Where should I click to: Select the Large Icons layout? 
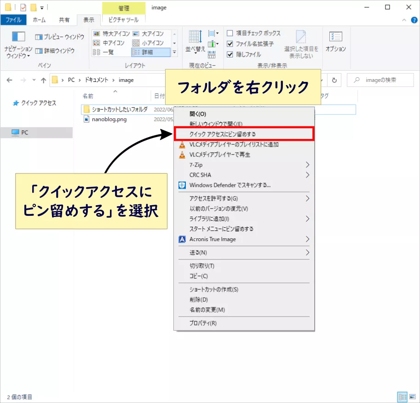coord(148,34)
